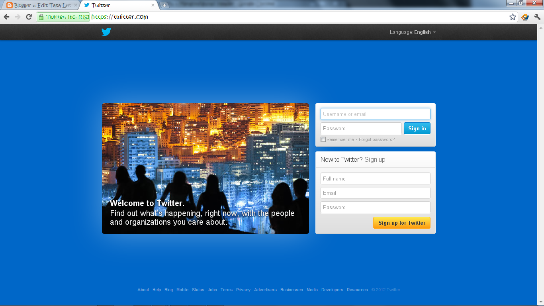The image size is (544, 306).
Task: Click the Sign up for Twitter button
Action: 402,223
